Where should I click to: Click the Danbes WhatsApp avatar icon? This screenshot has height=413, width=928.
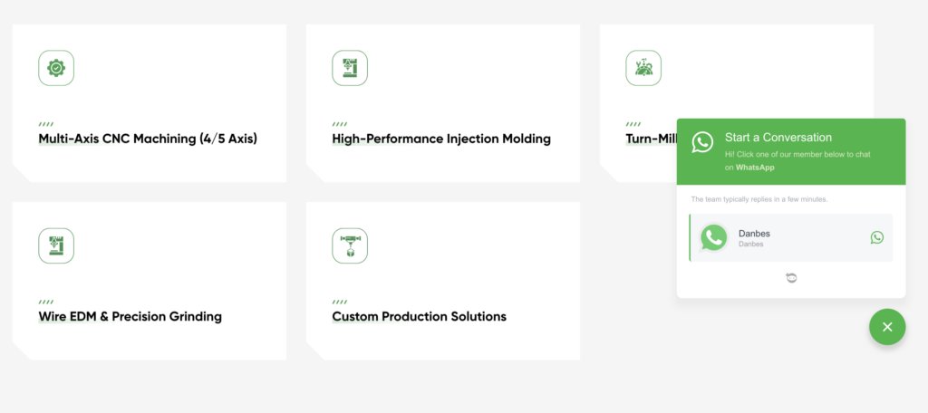(x=714, y=238)
